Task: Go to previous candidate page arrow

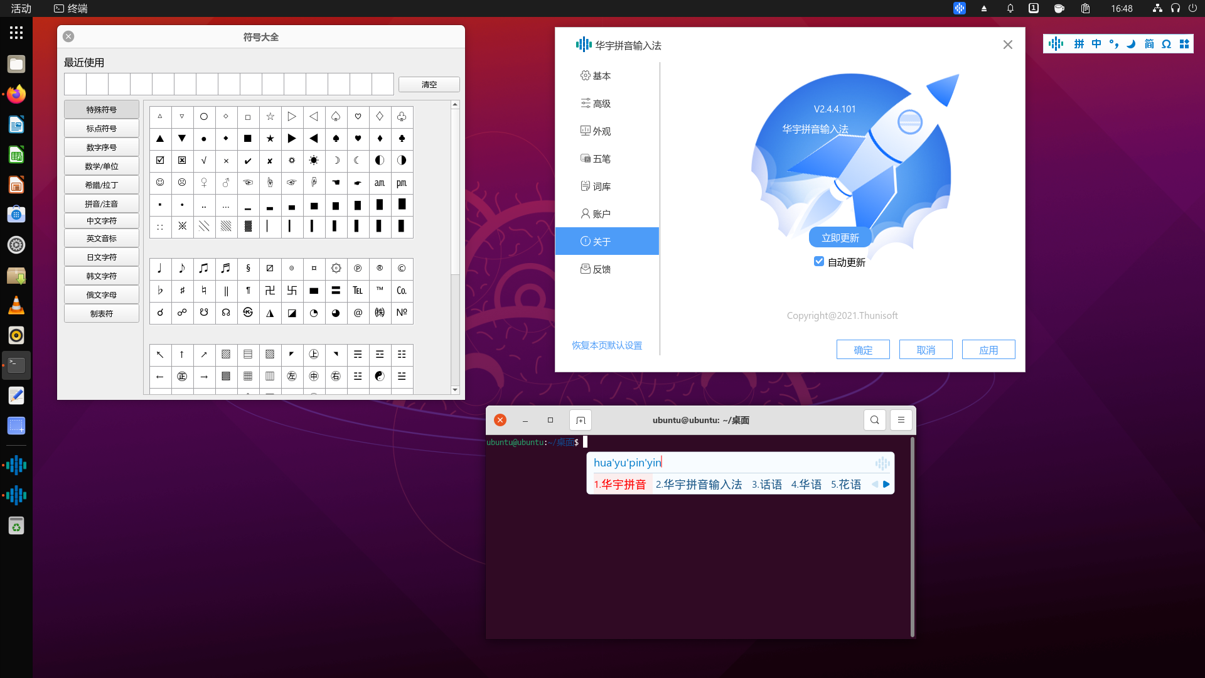Action: pos(875,485)
